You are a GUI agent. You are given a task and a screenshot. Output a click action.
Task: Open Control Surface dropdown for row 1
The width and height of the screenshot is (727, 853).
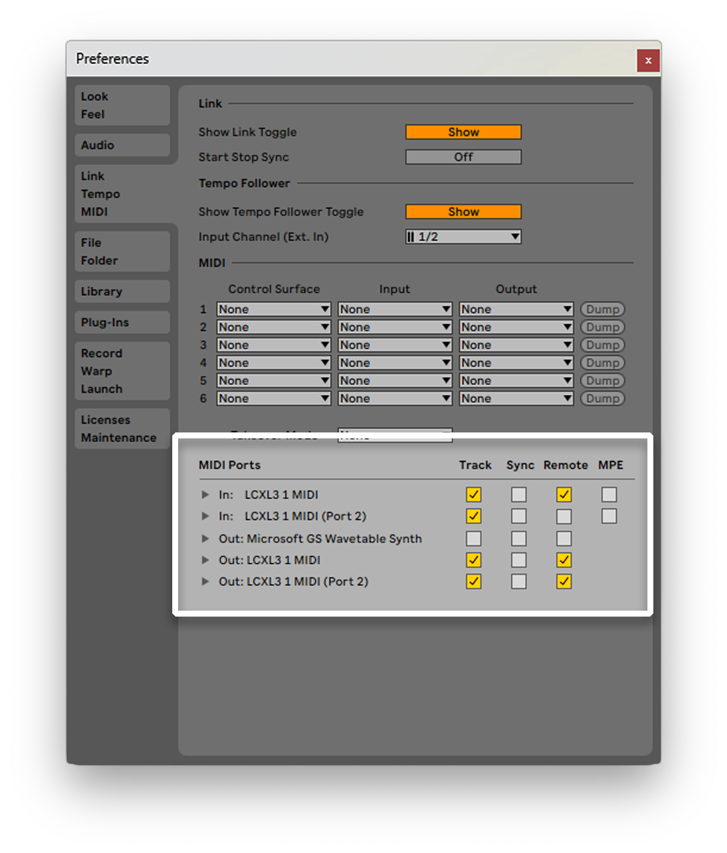274,309
